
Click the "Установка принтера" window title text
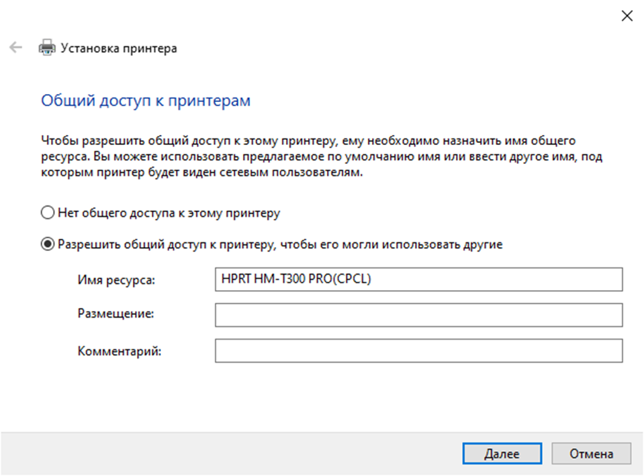(119, 48)
